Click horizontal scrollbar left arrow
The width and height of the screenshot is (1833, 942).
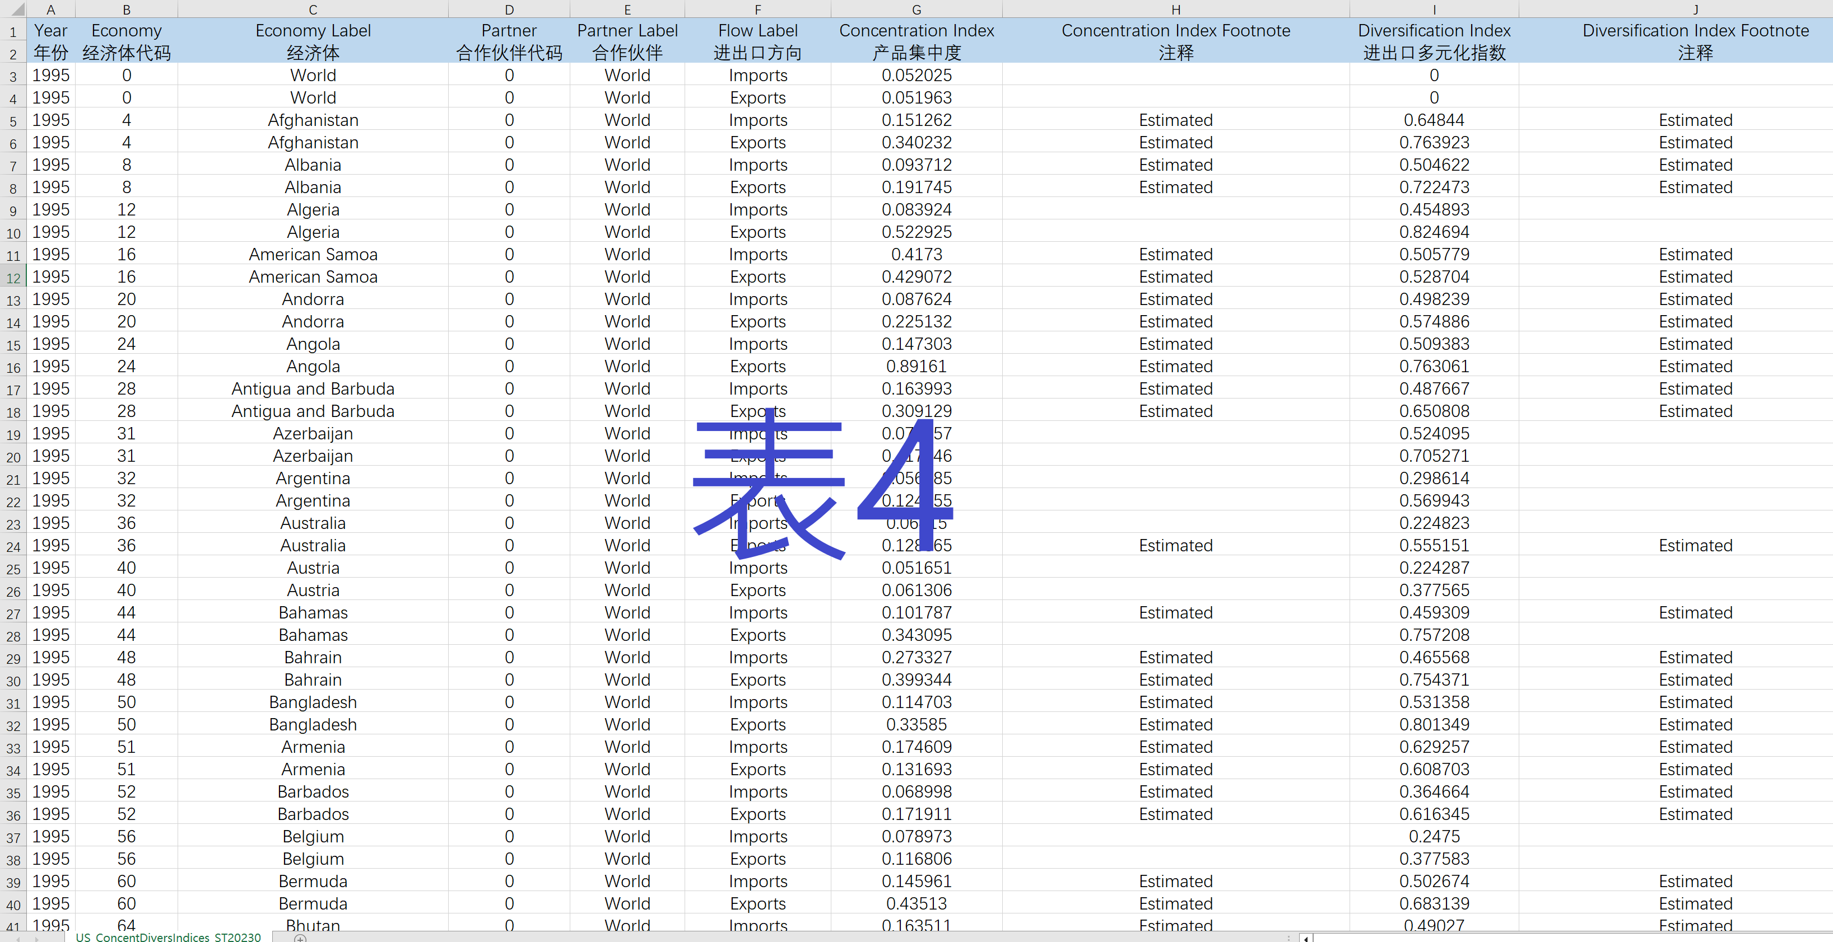pyautogui.click(x=1306, y=938)
